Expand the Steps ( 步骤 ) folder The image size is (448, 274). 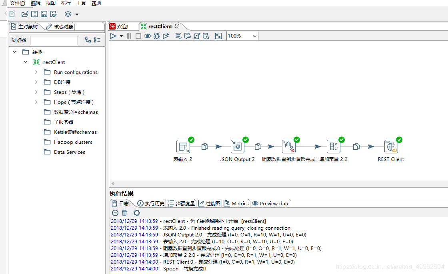pos(36,92)
